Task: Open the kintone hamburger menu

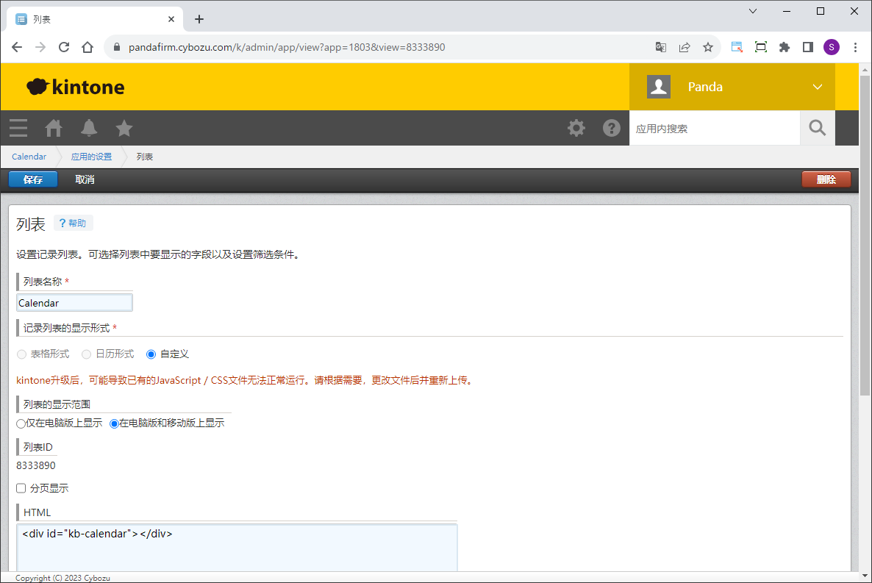Action: pyautogui.click(x=18, y=128)
